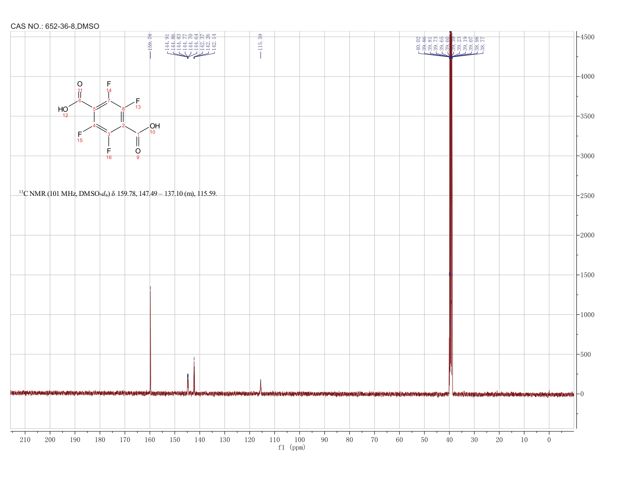Click oxygen atom O labeled 9
This screenshot has height=483, width=625.
(x=138, y=151)
